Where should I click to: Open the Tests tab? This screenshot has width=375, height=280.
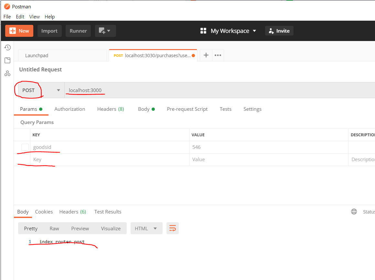(226, 109)
